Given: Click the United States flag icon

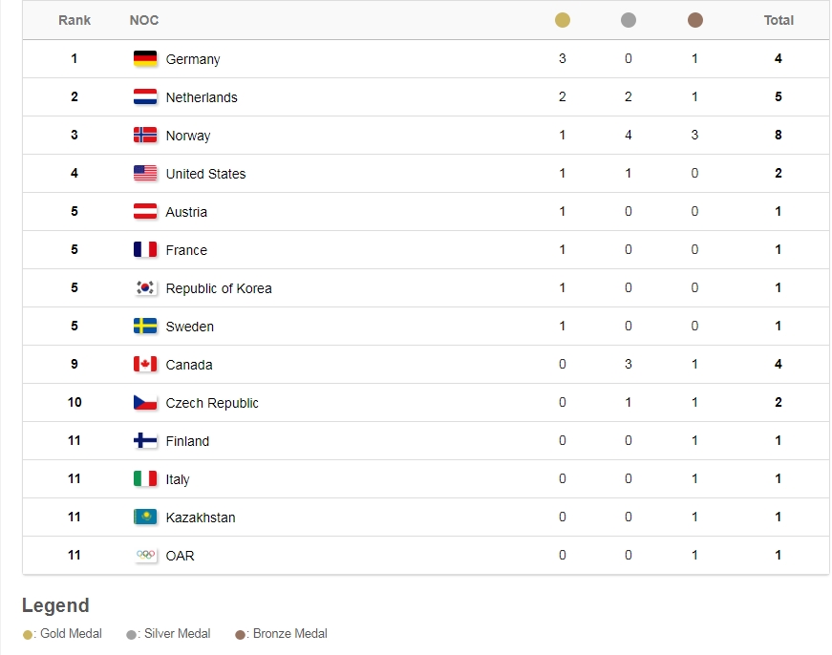Looking at the screenshot, I should tap(145, 174).
